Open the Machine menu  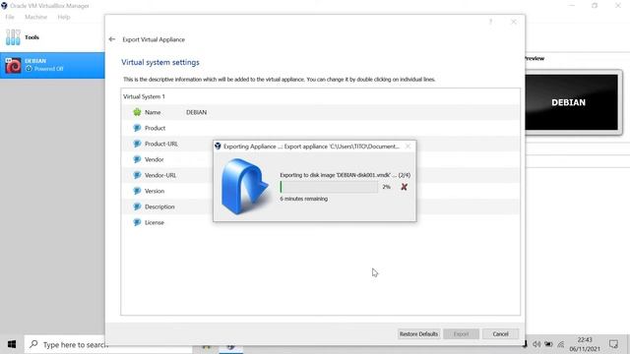[x=35, y=17]
